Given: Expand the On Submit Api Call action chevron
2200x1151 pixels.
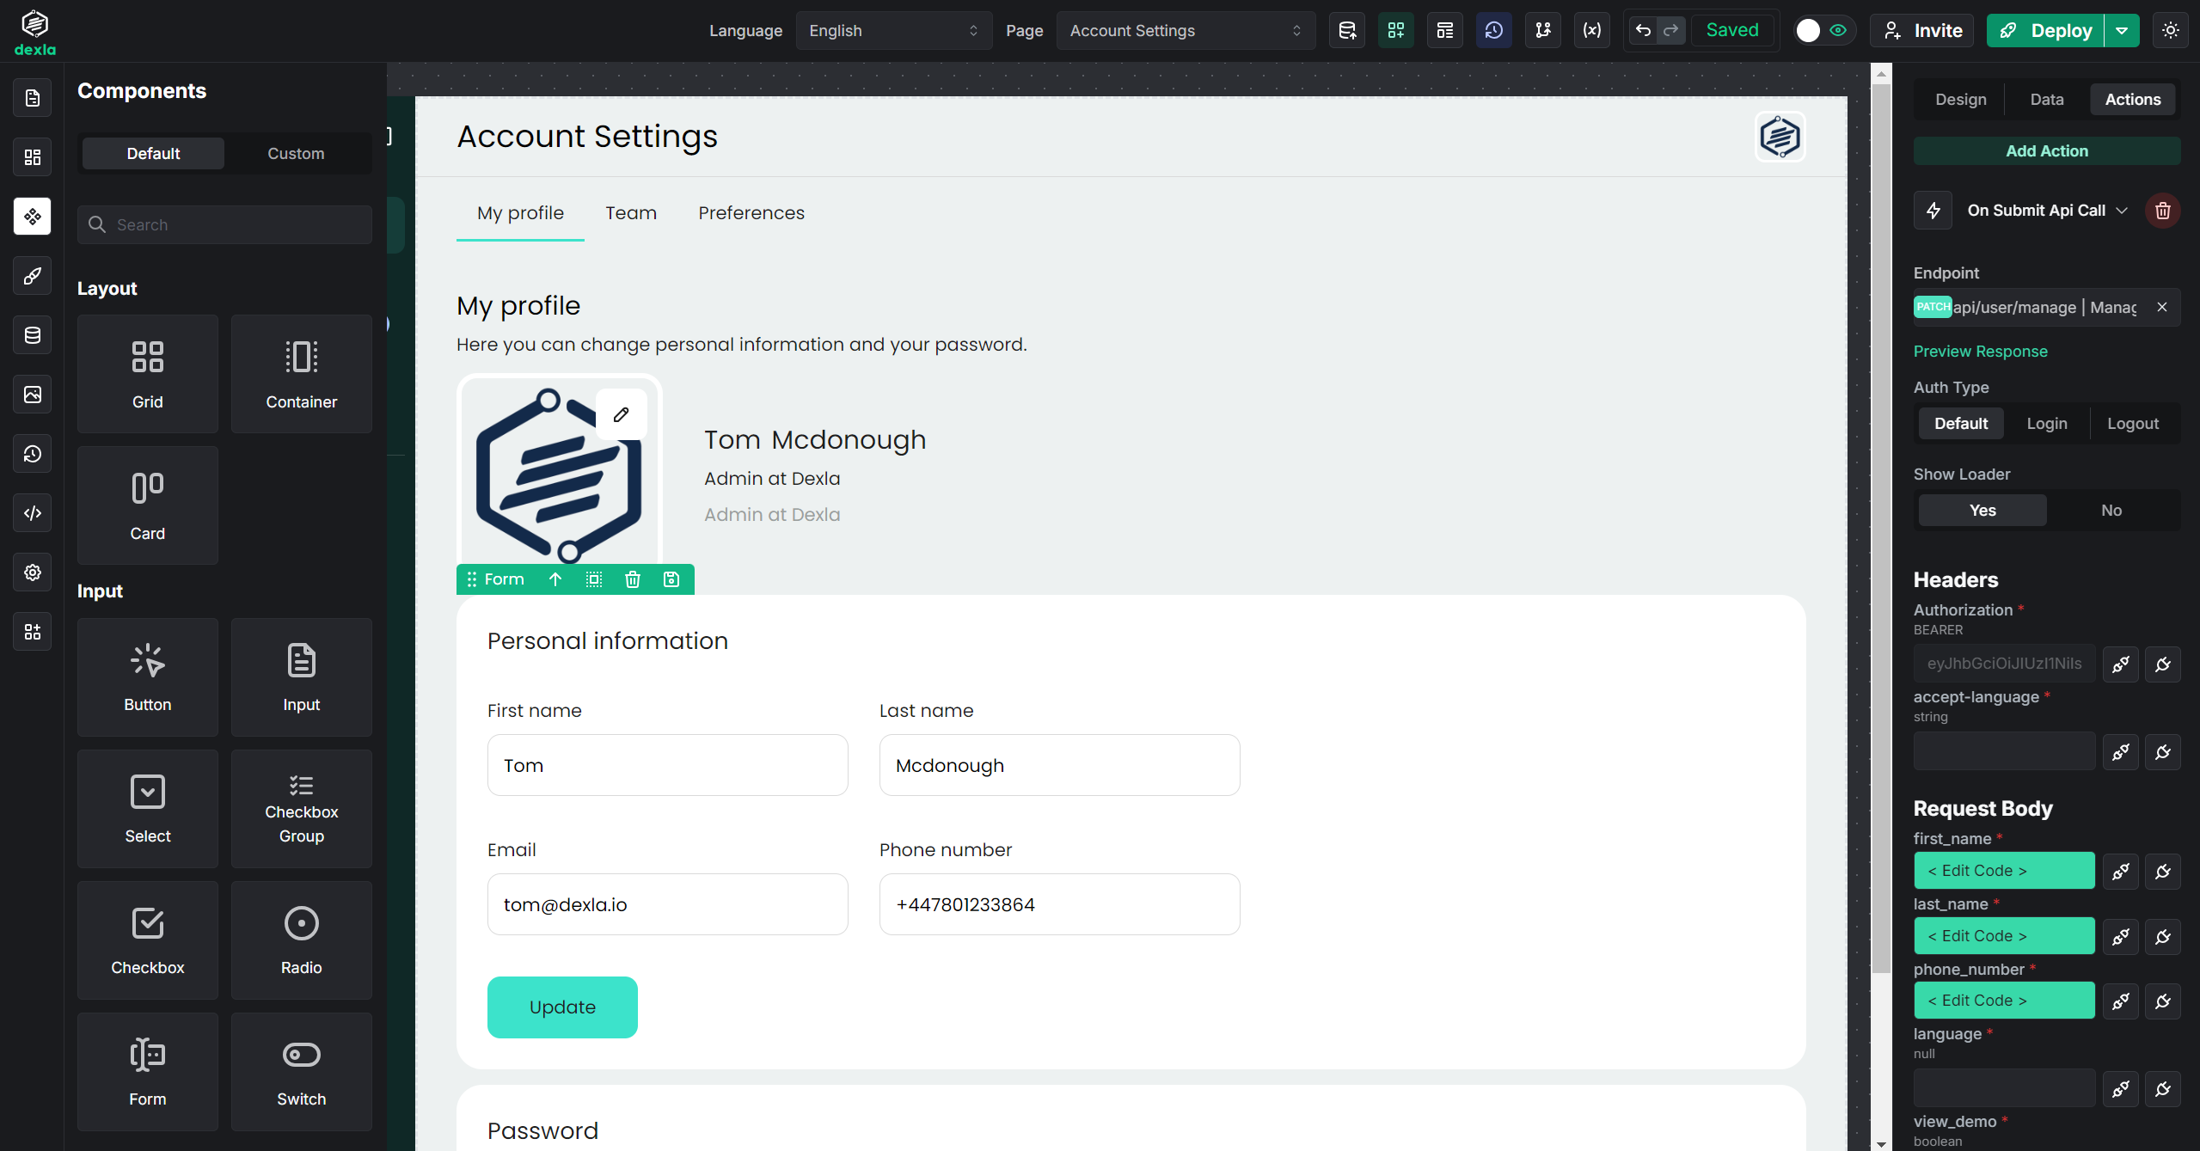Looking at the screenshot, I should [2122, 211].
